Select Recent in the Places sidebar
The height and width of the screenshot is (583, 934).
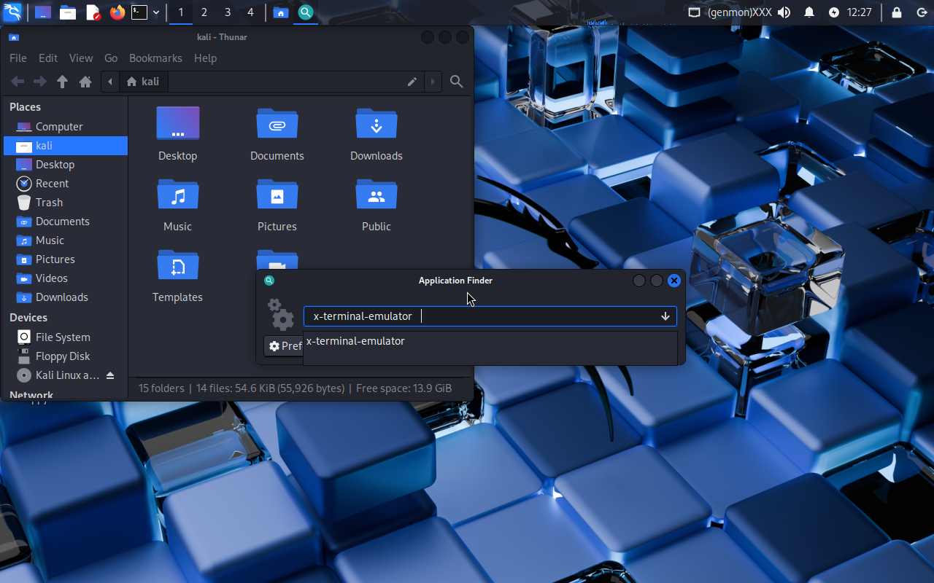66,184
